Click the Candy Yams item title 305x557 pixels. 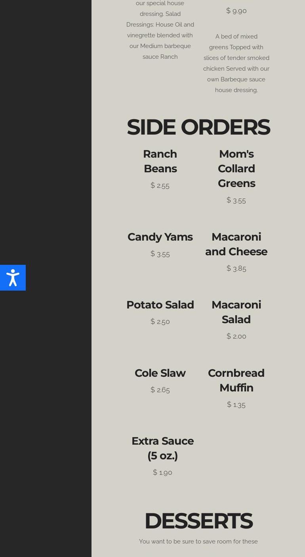click(160, 237)
